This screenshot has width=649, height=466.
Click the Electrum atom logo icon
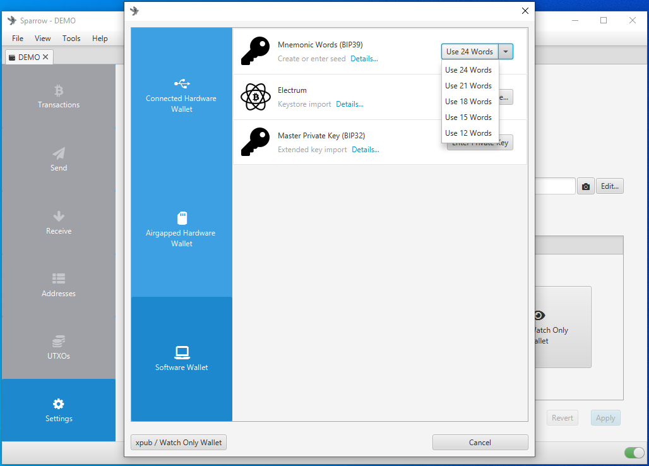256,97
